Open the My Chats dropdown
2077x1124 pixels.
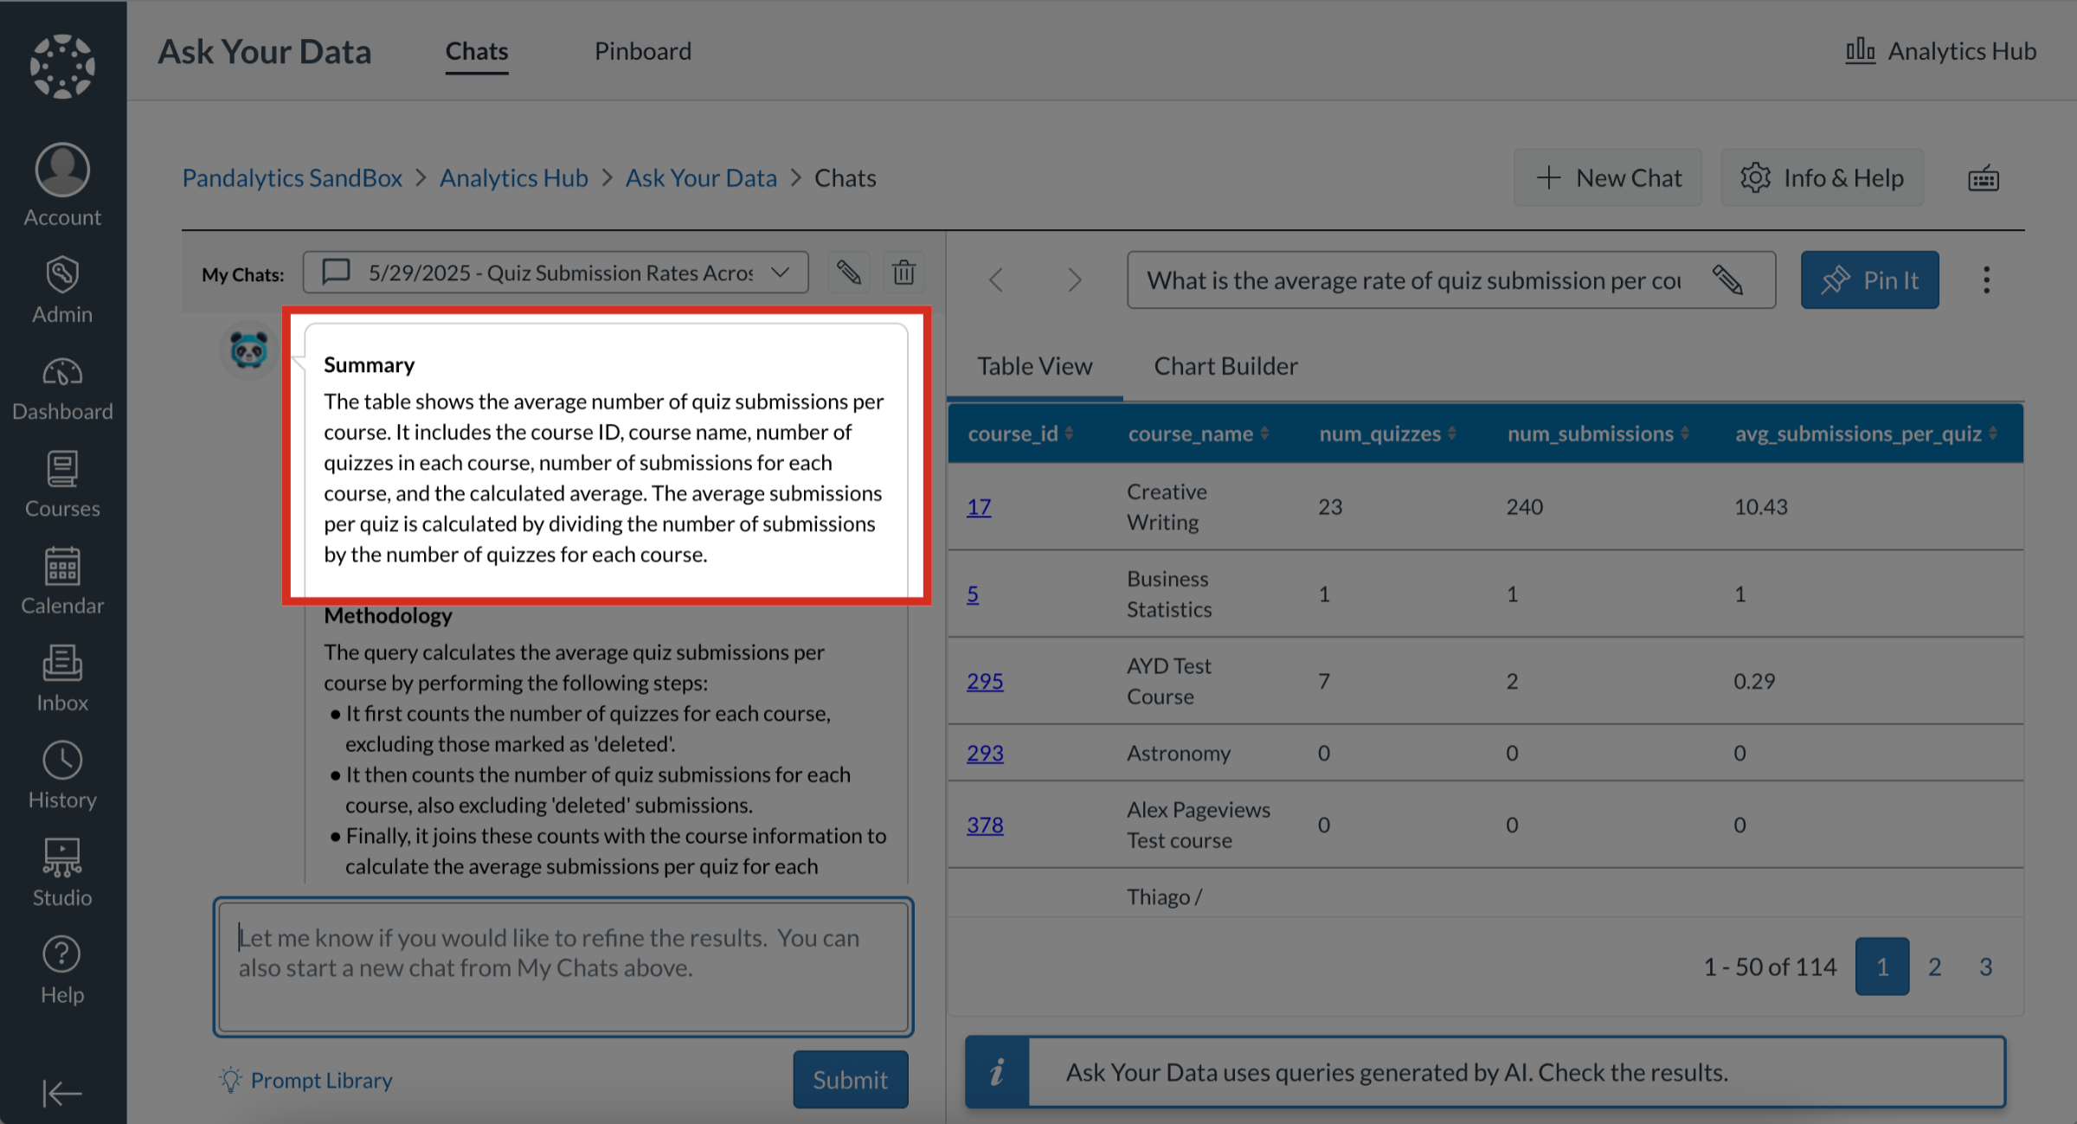coord(778,272)
